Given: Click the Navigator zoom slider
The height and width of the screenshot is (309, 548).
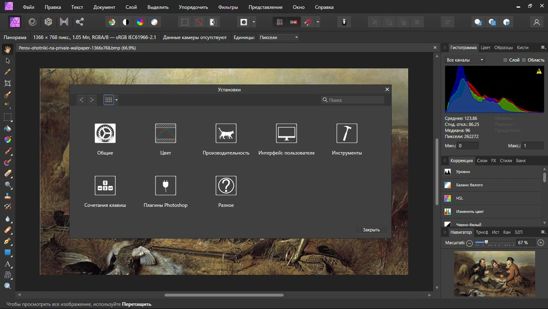Looking at the screenshot, I should tap(495, 243).
